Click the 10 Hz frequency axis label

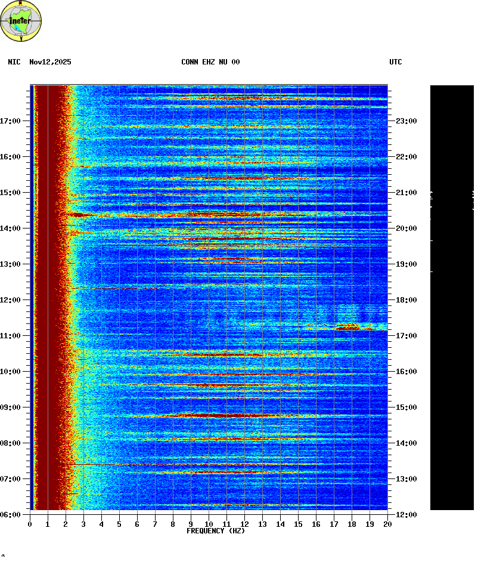click(x=209, y=524)
